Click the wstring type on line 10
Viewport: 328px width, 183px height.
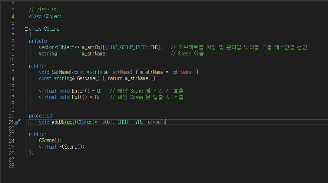coord(48,54)
